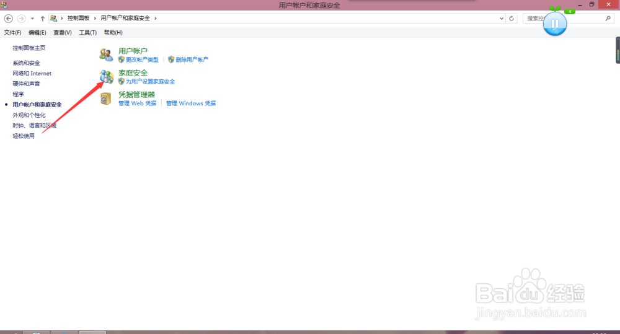Click 管理 Windows 凭据 link
Viewport: 620px width, 334px height.
191,103
